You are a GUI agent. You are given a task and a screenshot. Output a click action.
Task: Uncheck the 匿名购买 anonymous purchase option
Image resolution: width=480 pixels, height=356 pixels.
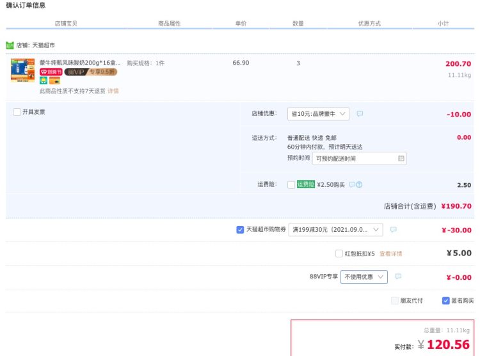click(x=445, y=300)
